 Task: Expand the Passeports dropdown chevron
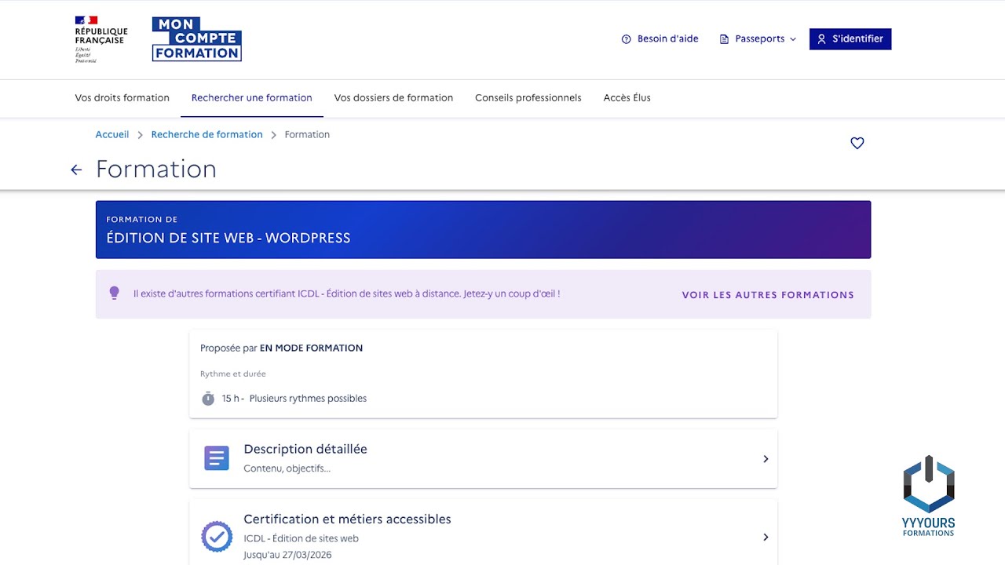click(x=792, y=39)
